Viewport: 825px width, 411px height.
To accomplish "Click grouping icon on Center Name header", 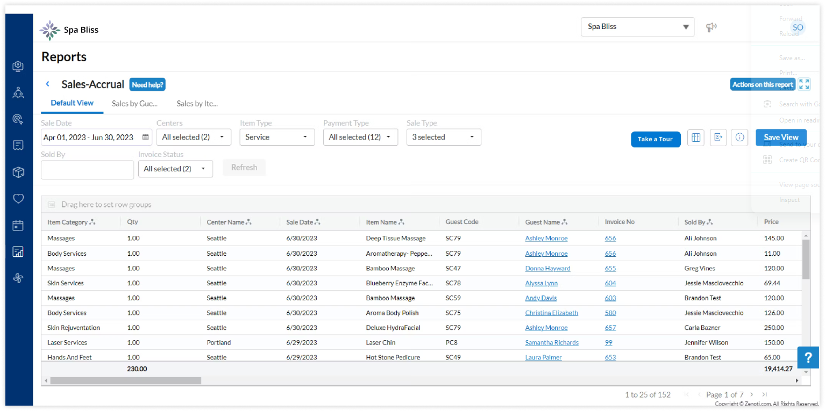I will [249, 222].
